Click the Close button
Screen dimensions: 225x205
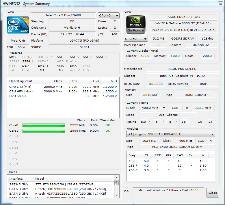(213, 193)
